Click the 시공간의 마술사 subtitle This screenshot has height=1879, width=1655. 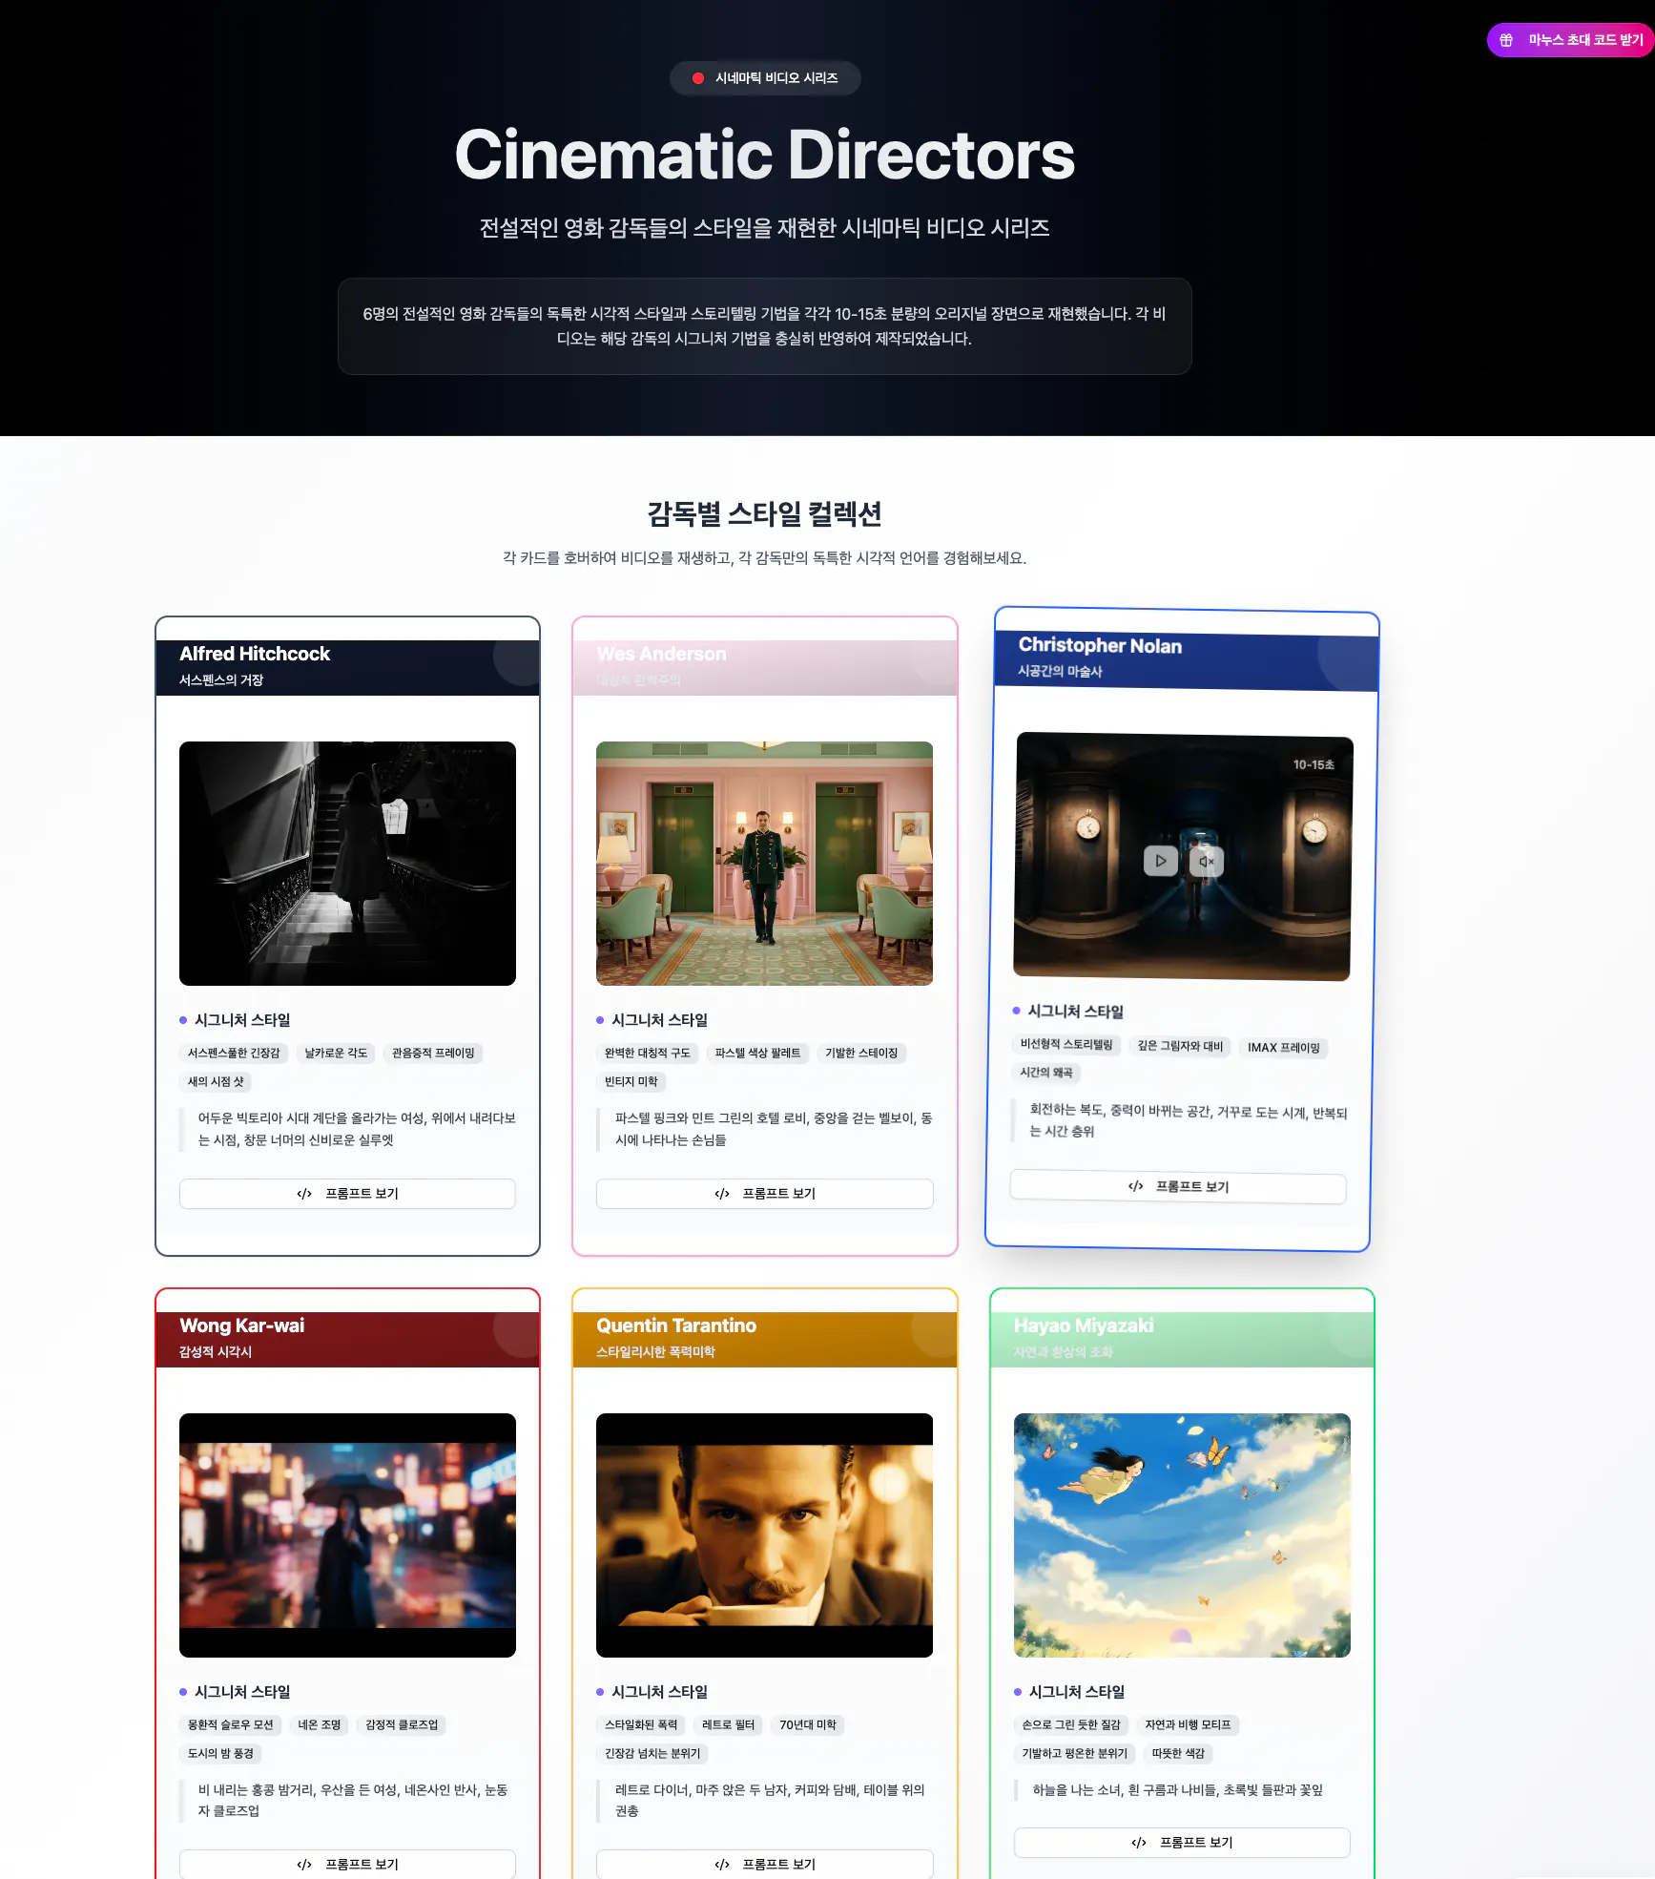[1060, 671]
